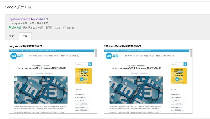Open the www.wordpresshy.com/6726 link
This screenshot has height=119, width=210.
point(26,19)
